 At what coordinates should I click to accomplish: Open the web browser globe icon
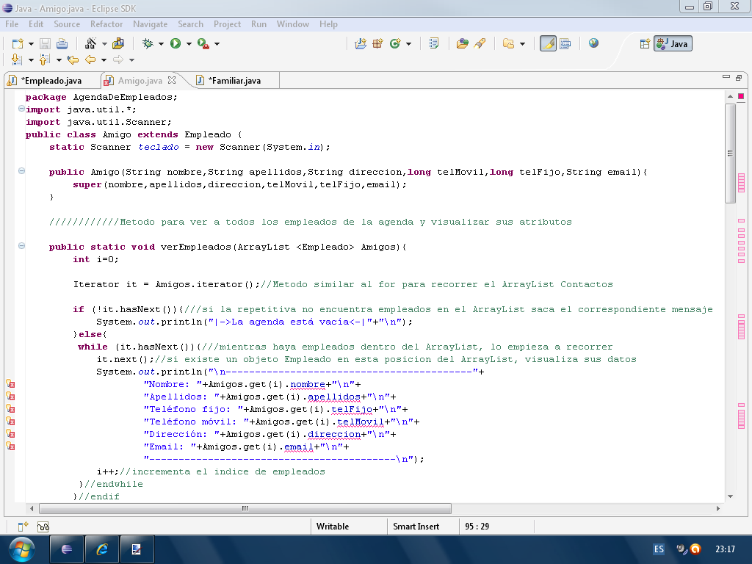(x=593, y=43)
